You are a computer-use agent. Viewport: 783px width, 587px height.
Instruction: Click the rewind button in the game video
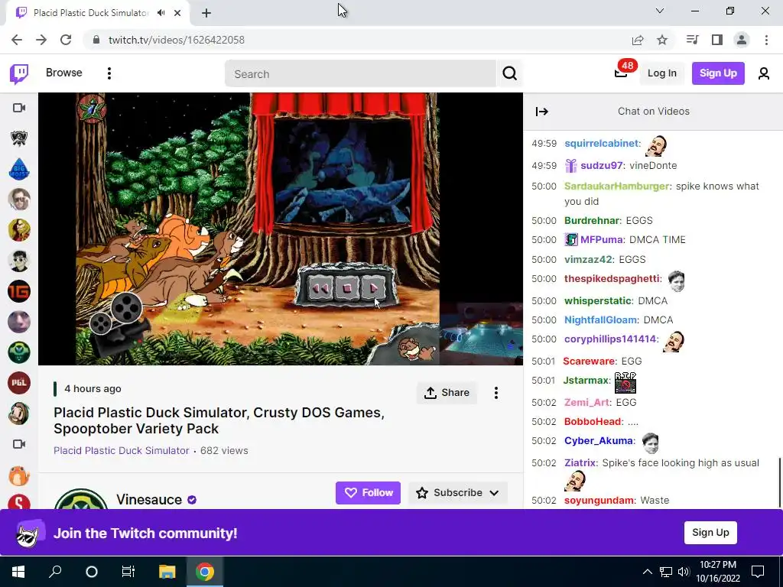pyautogui.click(x=320, y=288)
